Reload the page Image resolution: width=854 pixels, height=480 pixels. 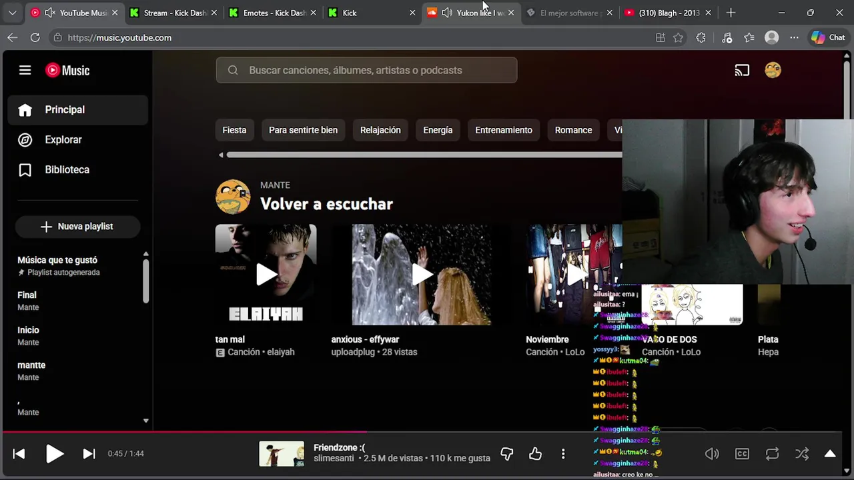tap(35, 37)
